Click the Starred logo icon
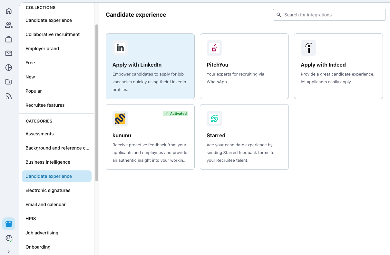 click(214, 119)
